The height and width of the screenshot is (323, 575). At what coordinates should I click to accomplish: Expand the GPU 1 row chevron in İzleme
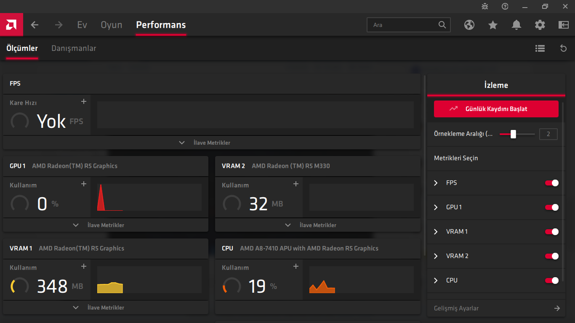(436, 207)
